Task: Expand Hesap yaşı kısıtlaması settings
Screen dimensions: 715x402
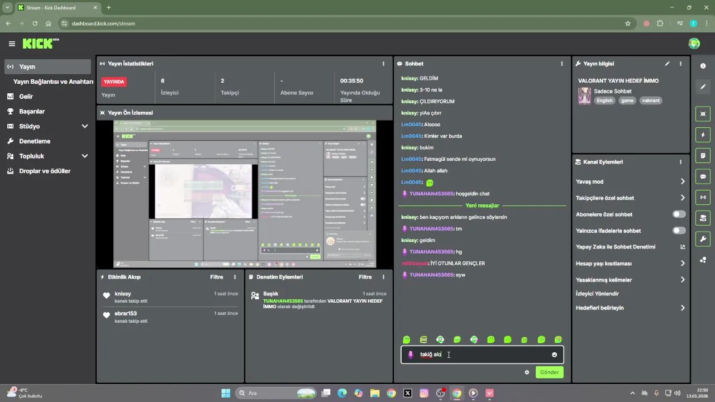Action: [630, 264]
